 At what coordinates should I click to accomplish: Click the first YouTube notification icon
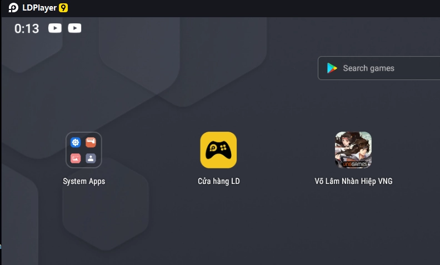click(55, 28)
